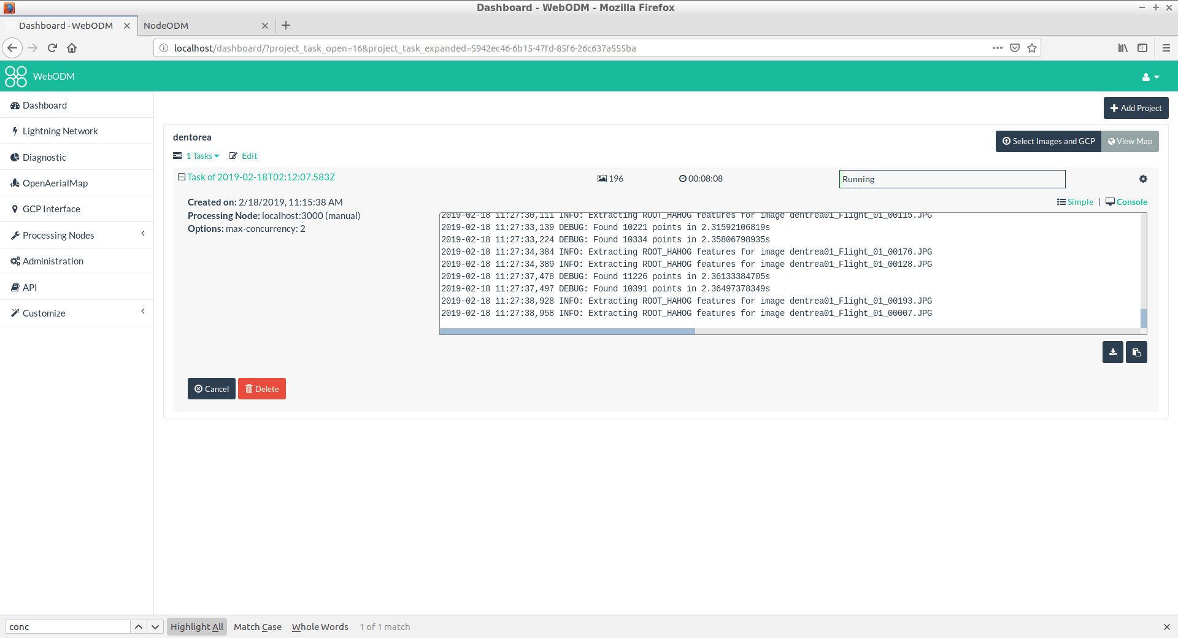Show the Firefox sidebar
This screenshot has height=638, width=1178.
point(1142,48)
